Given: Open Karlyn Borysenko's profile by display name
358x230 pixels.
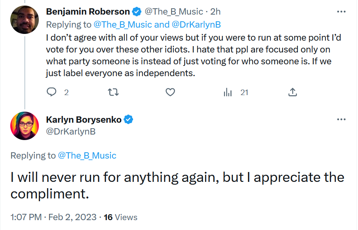Looking at the screenshot, I should (84, 120).
